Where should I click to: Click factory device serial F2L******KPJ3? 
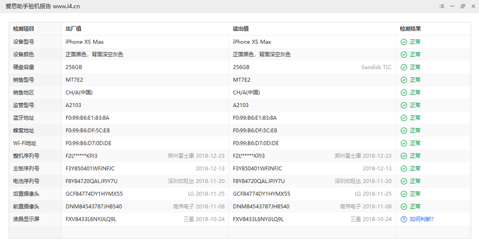pyautogui.click(x=81, y=156)
